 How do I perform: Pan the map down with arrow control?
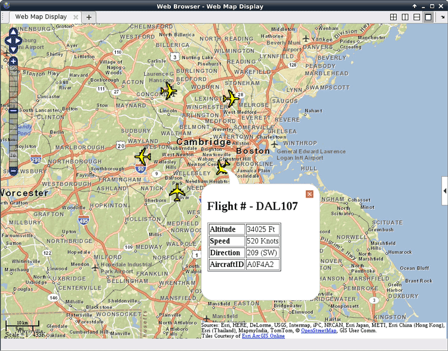point(13,50)
